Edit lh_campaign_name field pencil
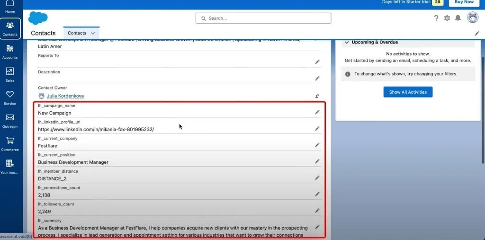 [x=317, y=112]
